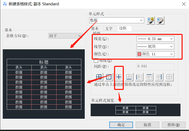Screen dimensions: 189x131
Task: Confirm with the 确定 button
Action: 121,125
